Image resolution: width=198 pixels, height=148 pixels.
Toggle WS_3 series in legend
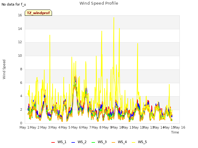99,142
